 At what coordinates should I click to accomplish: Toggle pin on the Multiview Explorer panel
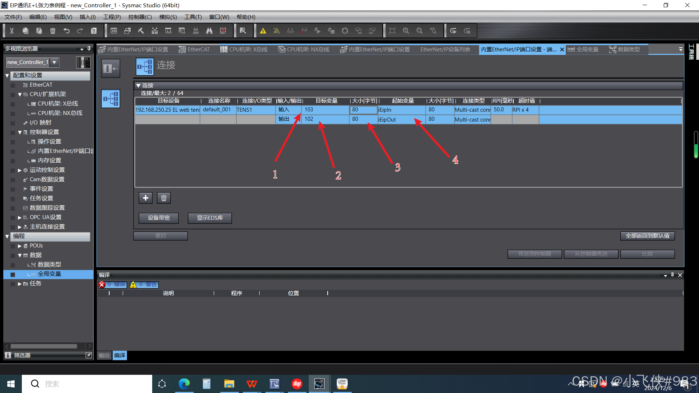89,48
